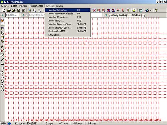
Task: Open the Herramientas menu
Action: click(x=36, y=6)
